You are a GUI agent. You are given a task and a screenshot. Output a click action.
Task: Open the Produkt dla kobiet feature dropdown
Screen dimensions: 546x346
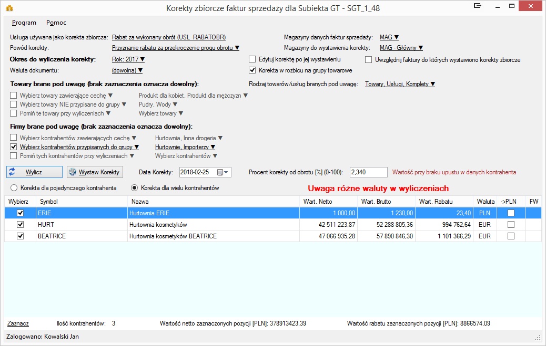193,95
